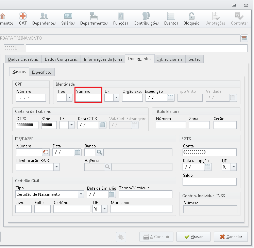Open Funções toolbar icon
Image resolution: width=254 pixels, height=248 pixels.
(120, 18)
